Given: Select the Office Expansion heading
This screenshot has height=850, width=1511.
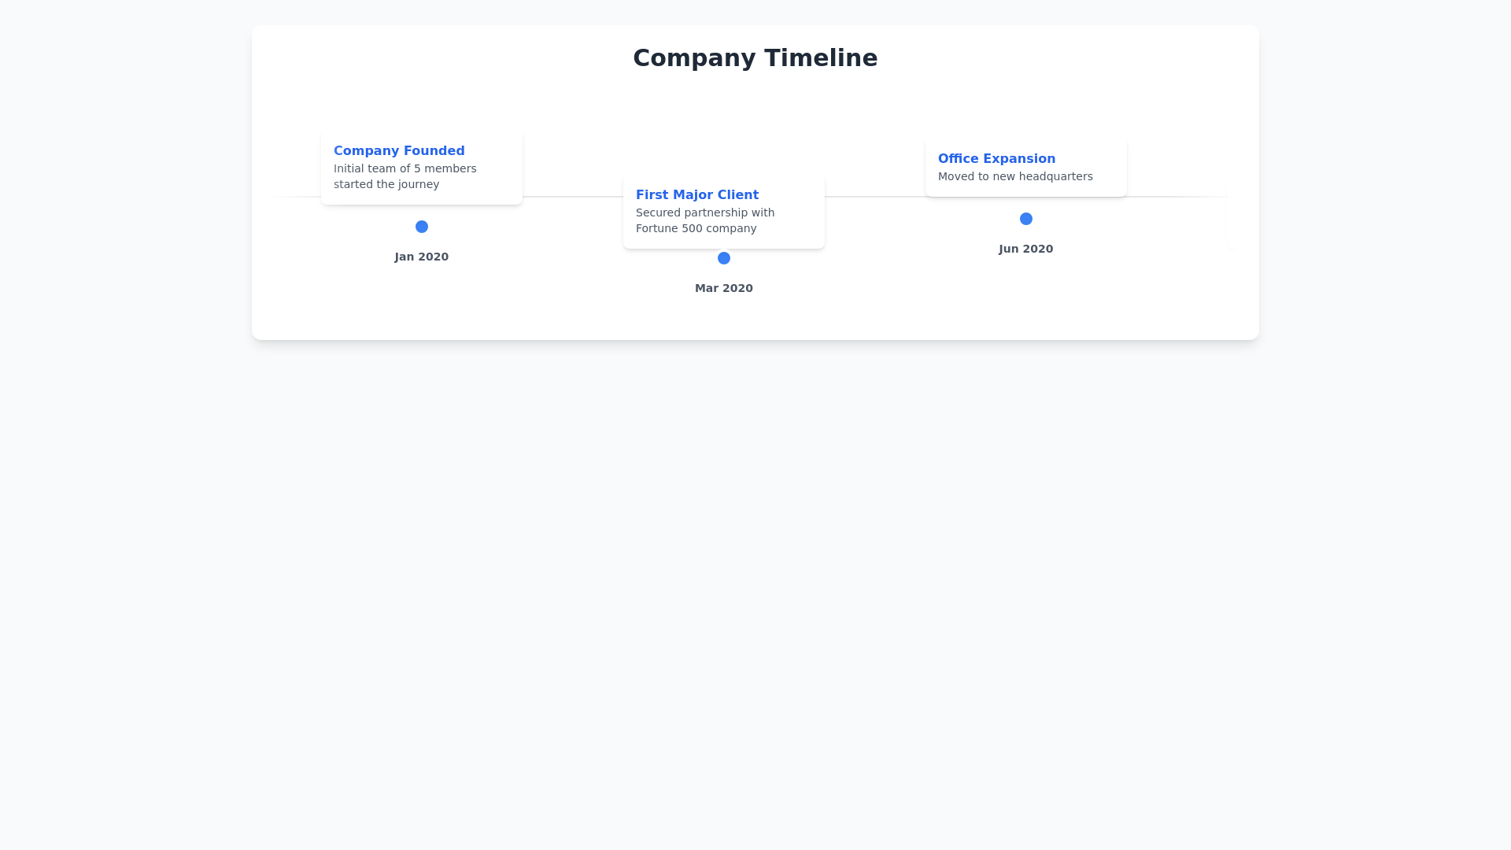Looking at the screenshot, I should click(x=996, y=158).
